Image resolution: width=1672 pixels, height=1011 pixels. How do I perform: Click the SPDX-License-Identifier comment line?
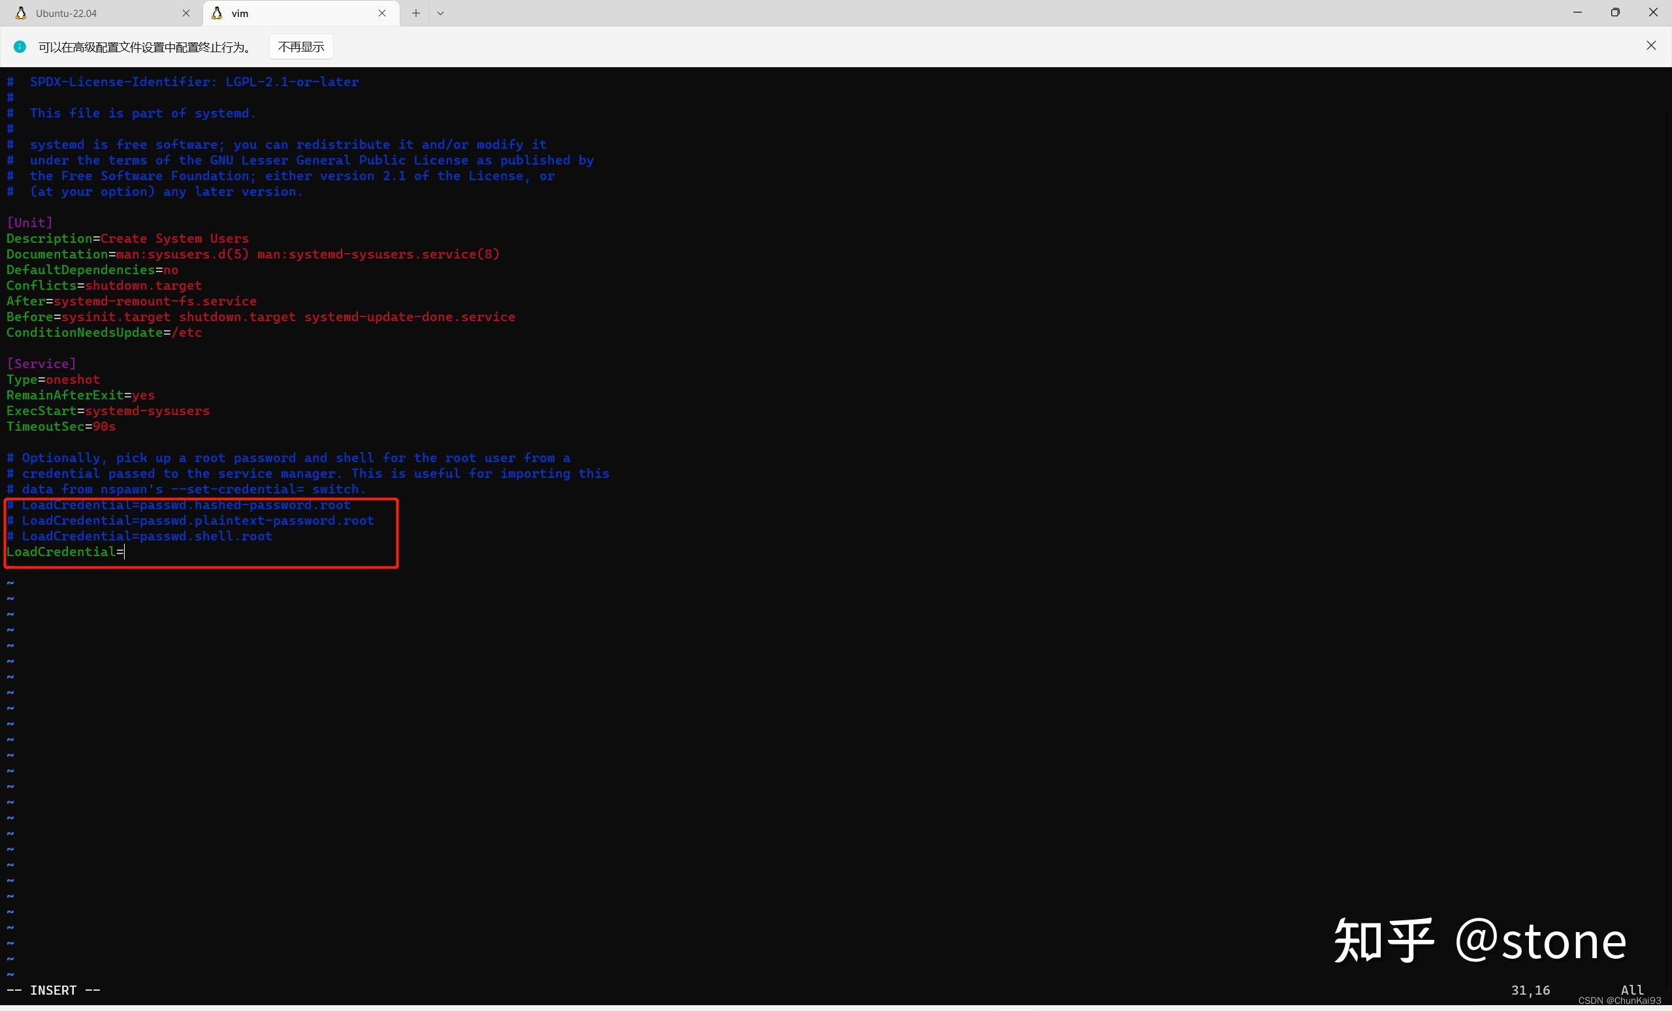click(x=182, y=82)
